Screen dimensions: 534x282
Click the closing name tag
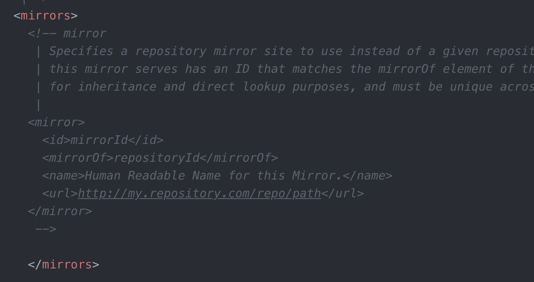click(x=367, y=176)
